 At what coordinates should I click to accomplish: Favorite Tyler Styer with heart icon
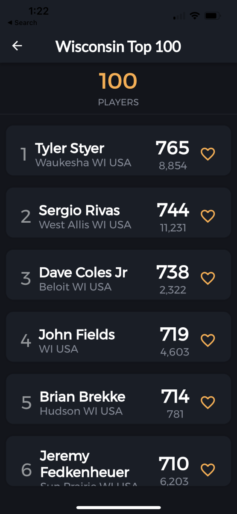pyautogui.click(x=208, y=154)
